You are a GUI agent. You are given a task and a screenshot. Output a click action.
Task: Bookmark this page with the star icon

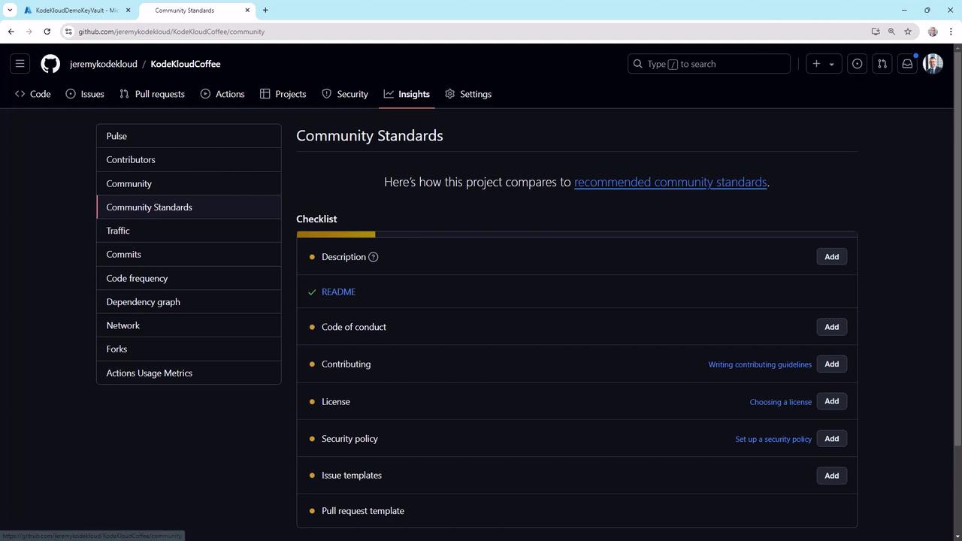908,32
